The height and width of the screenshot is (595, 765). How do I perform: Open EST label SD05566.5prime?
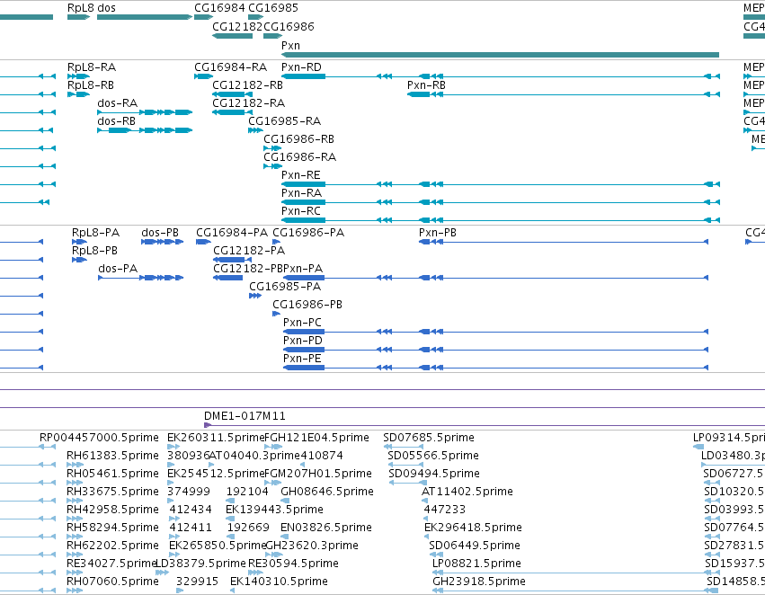point(433,456)
